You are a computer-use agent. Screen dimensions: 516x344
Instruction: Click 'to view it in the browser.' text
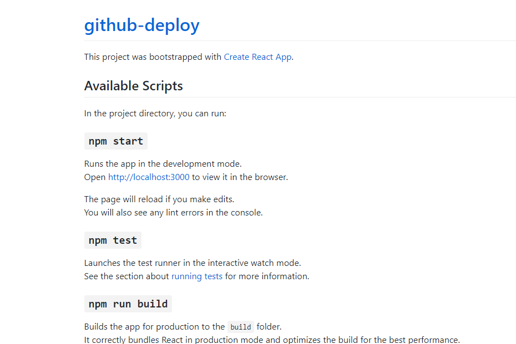240,177
